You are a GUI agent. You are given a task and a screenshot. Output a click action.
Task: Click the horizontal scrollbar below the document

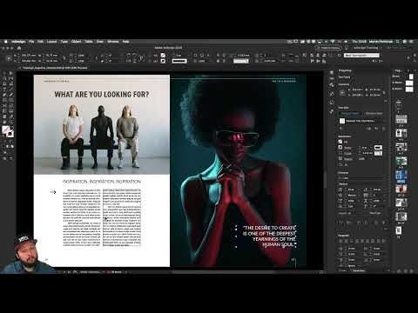[x=224, y=272]
